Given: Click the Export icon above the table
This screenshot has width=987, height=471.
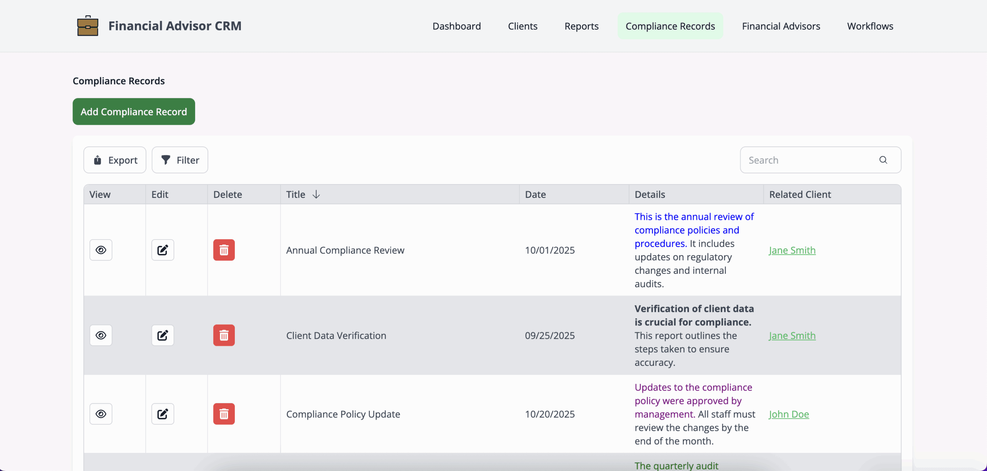Looking at the screenshot, I should coord(97,160).
